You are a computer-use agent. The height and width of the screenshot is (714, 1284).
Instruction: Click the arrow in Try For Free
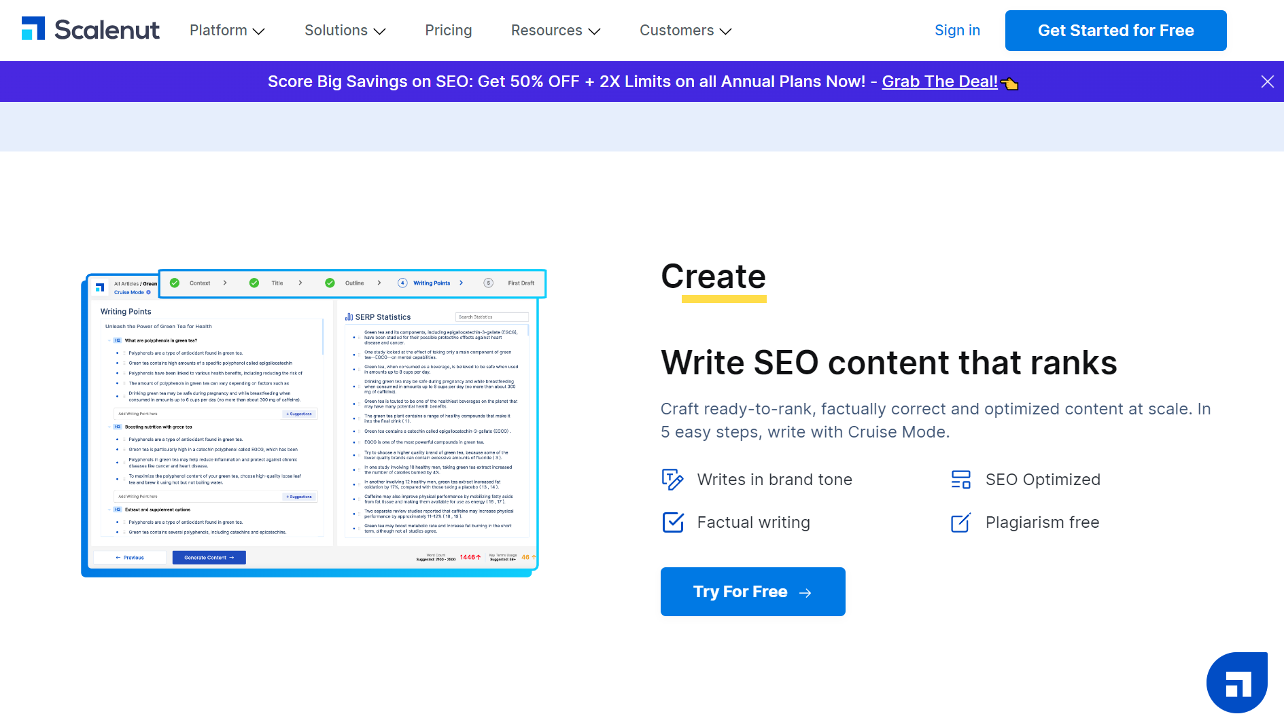805,593
